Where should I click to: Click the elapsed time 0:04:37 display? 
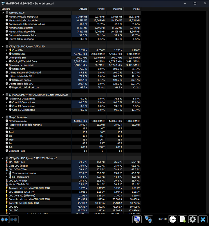pos(163,219)
